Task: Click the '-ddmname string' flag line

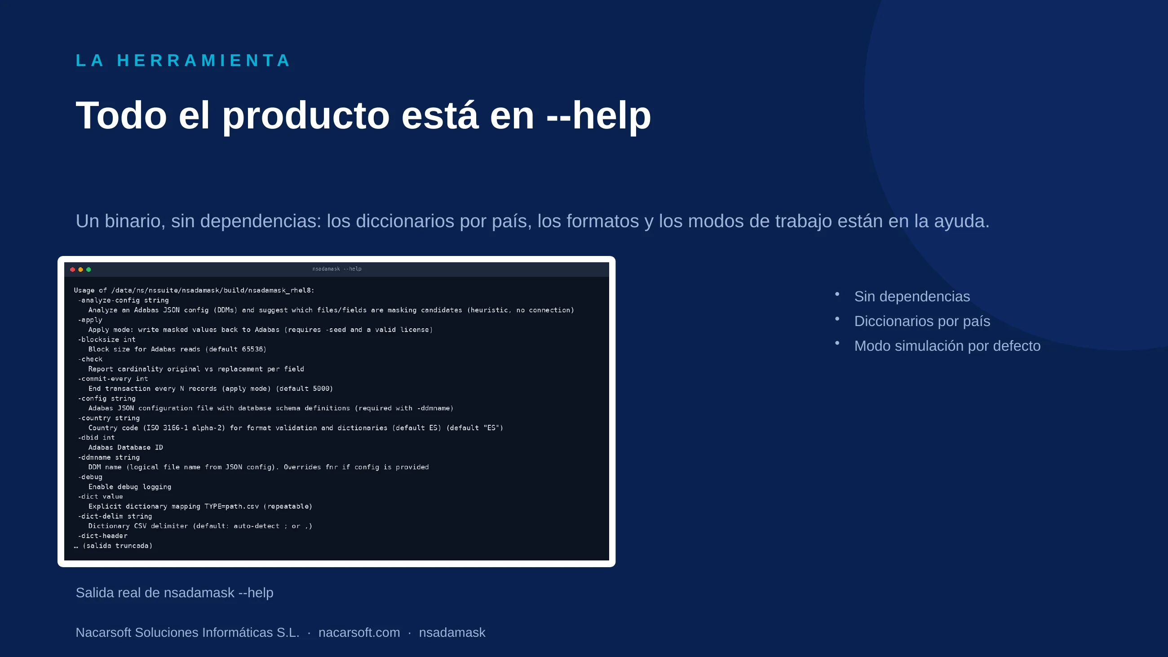Action: [x=109, y=458]
